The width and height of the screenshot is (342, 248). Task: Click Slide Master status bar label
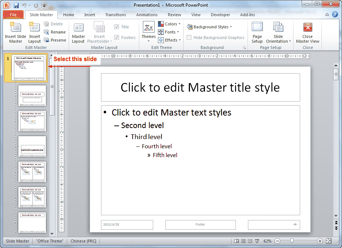(18, 241)
